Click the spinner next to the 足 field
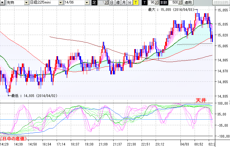The height and width of the screenshot is (147, 230). (x=106, y=3)
